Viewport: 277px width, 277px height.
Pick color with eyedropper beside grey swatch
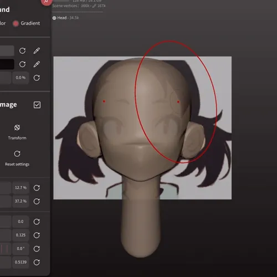pos(37,50)
